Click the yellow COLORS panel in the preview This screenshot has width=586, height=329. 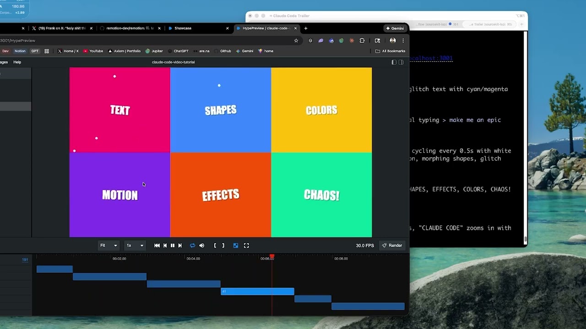(321, 110)
